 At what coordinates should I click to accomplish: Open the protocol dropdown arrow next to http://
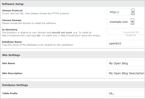pyautogui.click(x=133, y=12)
